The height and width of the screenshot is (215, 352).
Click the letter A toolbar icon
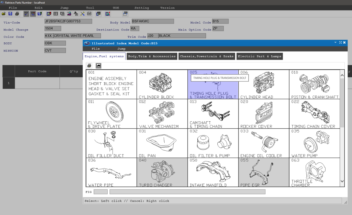(76, 14)
